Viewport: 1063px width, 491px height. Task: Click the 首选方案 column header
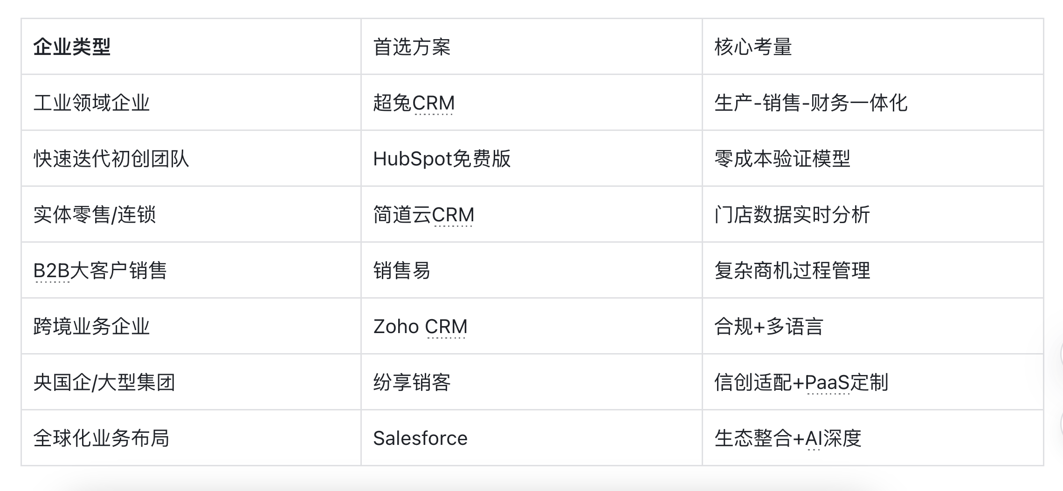412,47
